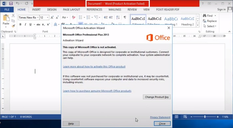Screen dimensions: 233x128
Task: Toggle Underline formatting
Action: 31,25
